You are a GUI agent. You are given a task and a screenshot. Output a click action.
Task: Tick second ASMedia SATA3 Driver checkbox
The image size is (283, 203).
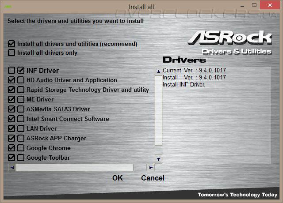(x=21, y=109)
